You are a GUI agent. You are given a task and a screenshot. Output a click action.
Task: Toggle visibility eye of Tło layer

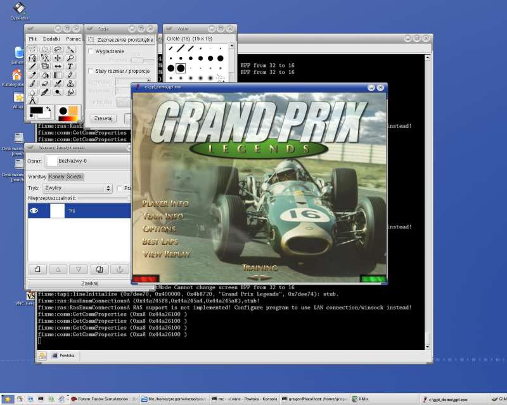pos(34,211)
